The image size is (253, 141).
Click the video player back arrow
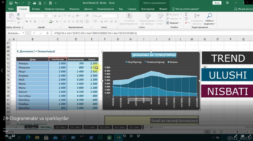3,2
